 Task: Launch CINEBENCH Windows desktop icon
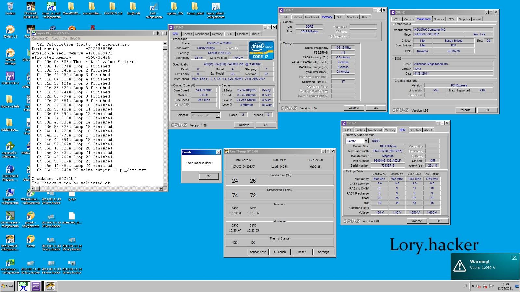10,173
